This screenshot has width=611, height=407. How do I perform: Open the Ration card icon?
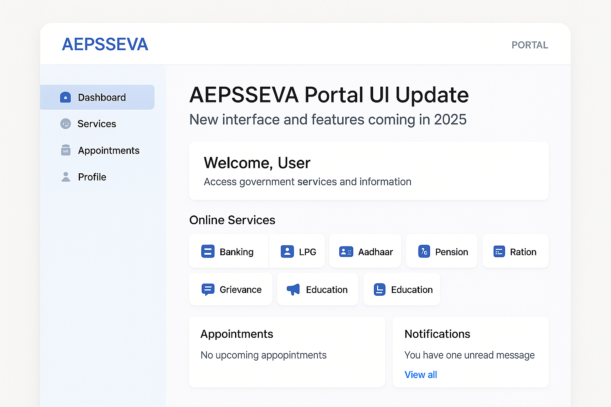point(498,251)
